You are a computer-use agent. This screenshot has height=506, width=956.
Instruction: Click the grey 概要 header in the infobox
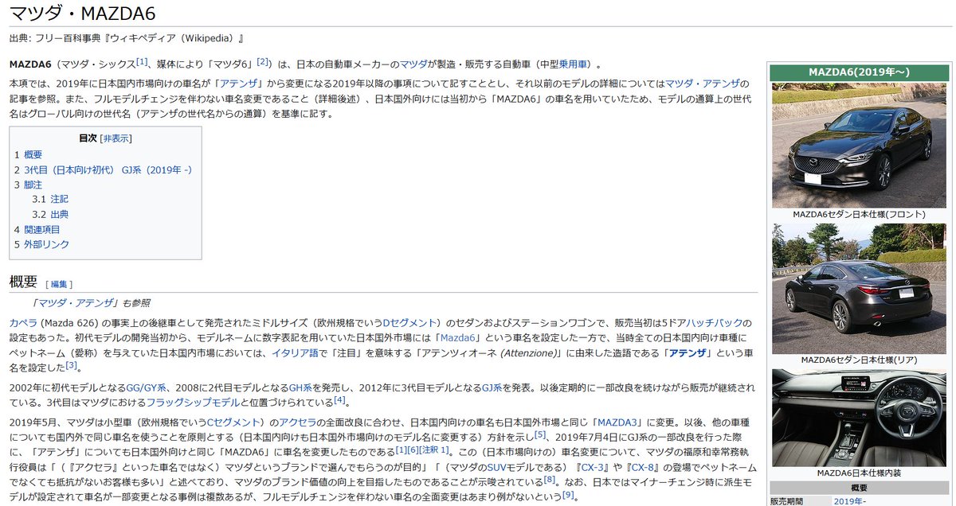click(x=859, y=488)
